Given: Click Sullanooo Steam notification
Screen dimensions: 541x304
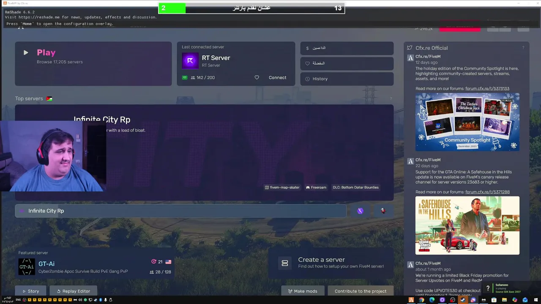Looking at the screenshot, I should coord(511,288).
